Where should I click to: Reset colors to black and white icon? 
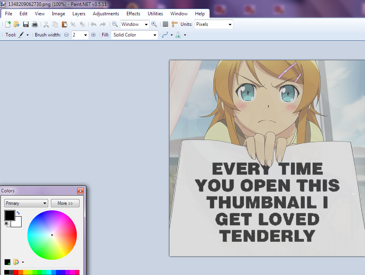click(7, 224)
